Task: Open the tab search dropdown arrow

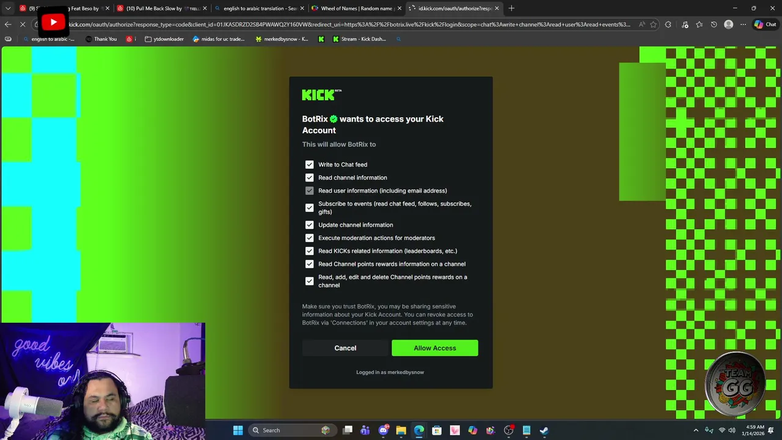Action: [x=8, y=9]
